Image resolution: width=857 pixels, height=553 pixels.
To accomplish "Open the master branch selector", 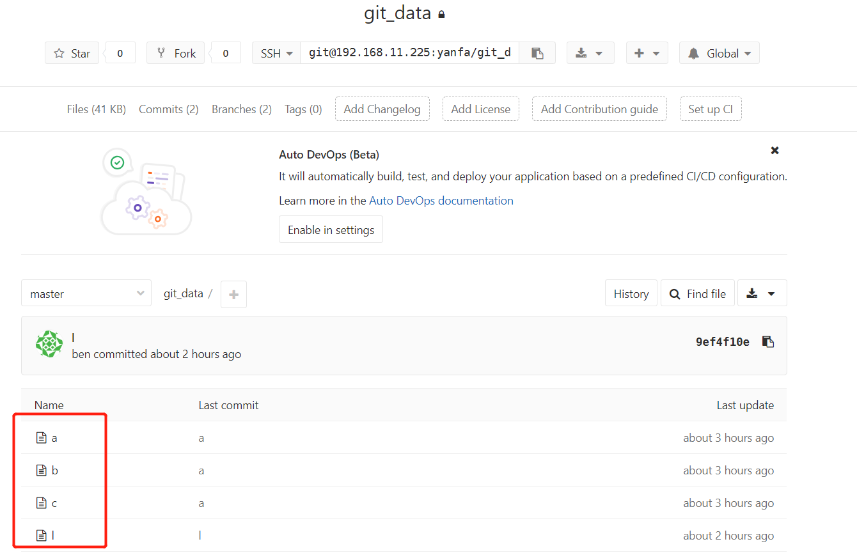I will coord(86,294).
